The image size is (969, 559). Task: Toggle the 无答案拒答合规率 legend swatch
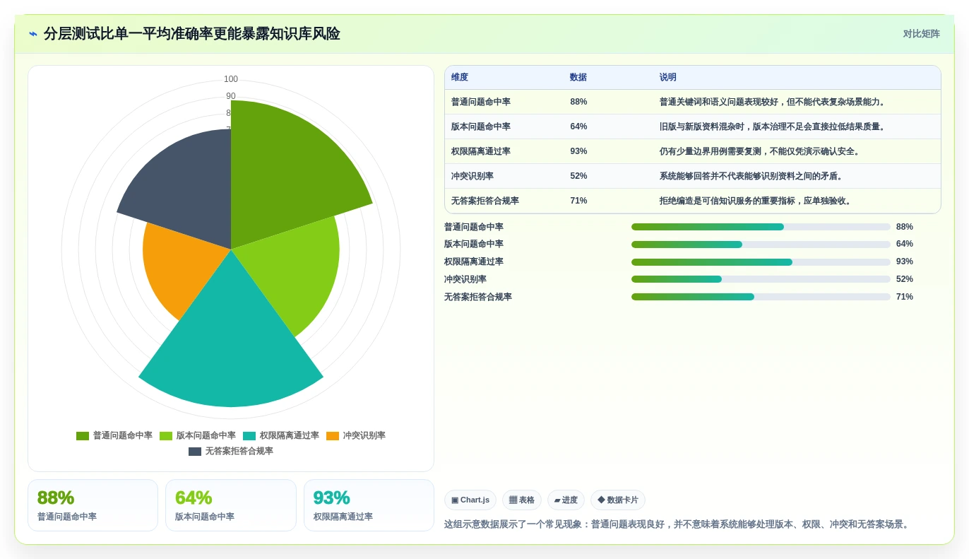[x=195, y=452]
